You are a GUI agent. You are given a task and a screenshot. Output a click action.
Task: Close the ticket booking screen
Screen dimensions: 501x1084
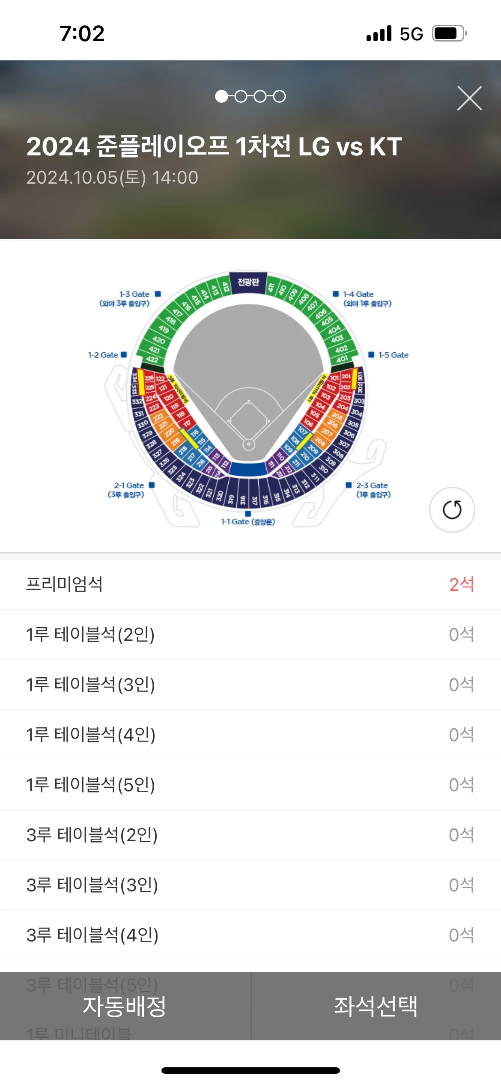(469, 98)
